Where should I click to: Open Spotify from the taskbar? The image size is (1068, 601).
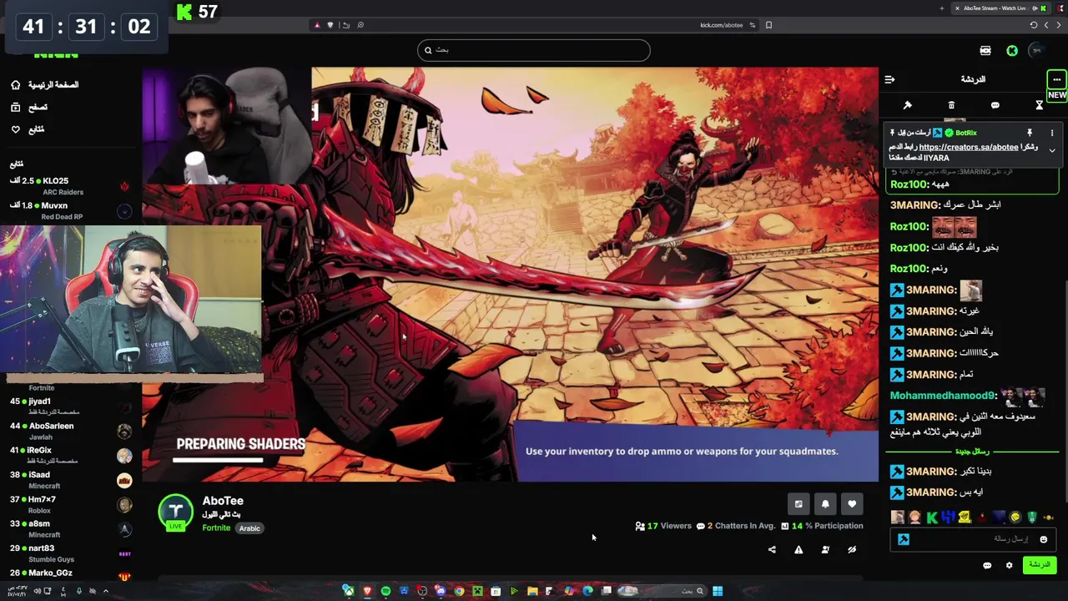[x=385, y=591]
